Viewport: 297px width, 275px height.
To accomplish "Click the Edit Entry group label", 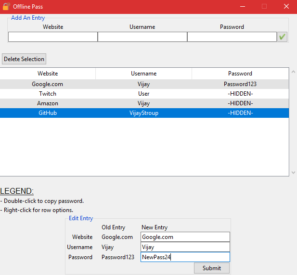I will [81, 218].
